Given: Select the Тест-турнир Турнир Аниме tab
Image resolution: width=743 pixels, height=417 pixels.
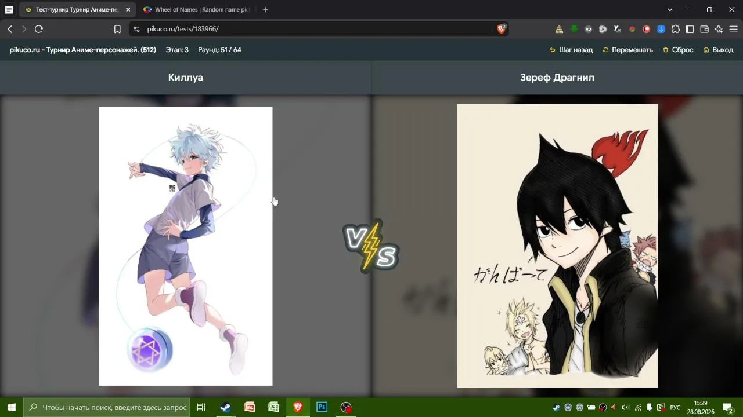Looking at the screenshot, I should click(78, 10).
